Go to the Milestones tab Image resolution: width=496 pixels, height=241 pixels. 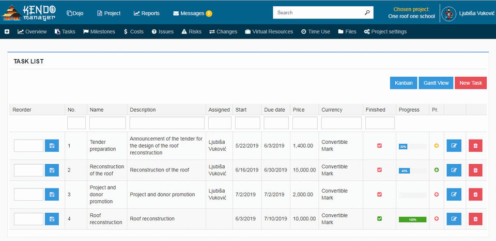click(99, 32)
